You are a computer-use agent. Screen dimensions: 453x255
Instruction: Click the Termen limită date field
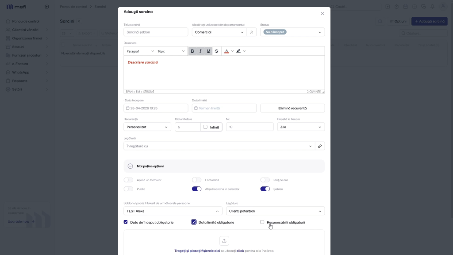[224, 108]
